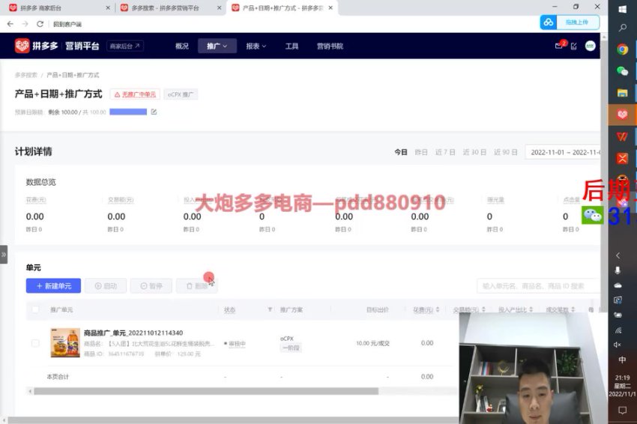The image size is (637, 424).
Task: Select the 昨日 date filter
Action: pos(421,152)
